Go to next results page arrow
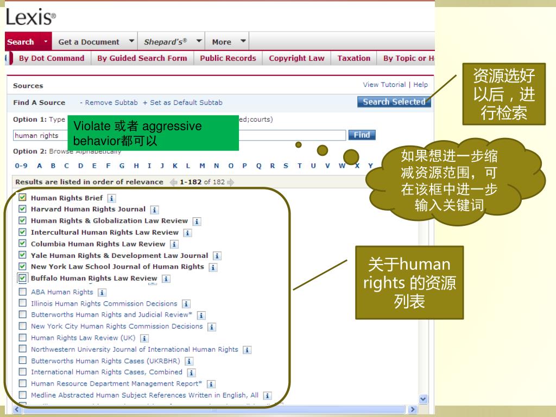 (x=230, y=182)
